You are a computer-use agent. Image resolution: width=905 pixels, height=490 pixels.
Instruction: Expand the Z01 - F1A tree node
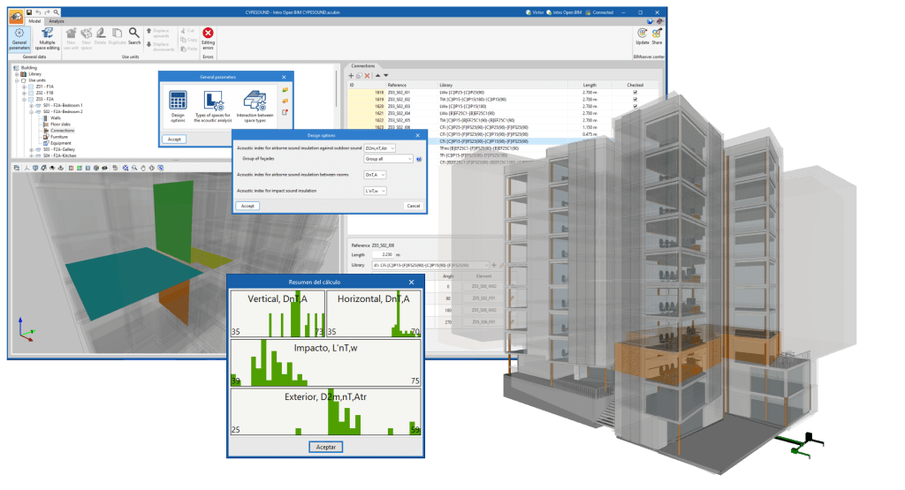[x=24, y=87]
